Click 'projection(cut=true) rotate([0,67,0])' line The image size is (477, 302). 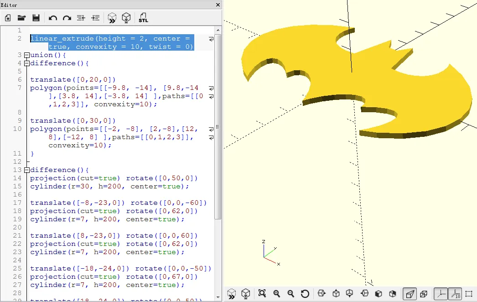pos(114,277)
